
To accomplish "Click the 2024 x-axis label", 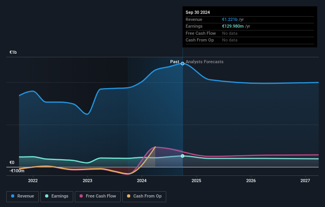I will [142, 181].
